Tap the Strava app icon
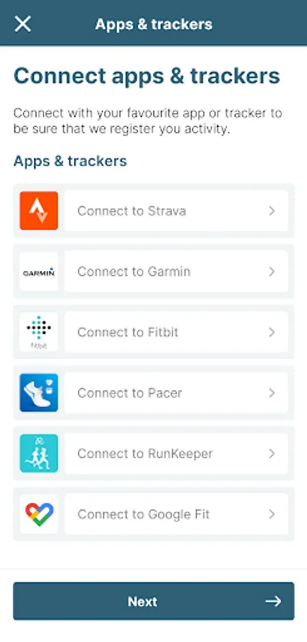The height and width of the screenshot is (642, 307). (x=39, y=211)
